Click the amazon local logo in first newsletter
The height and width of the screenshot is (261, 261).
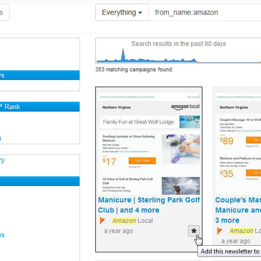point(185,107)
